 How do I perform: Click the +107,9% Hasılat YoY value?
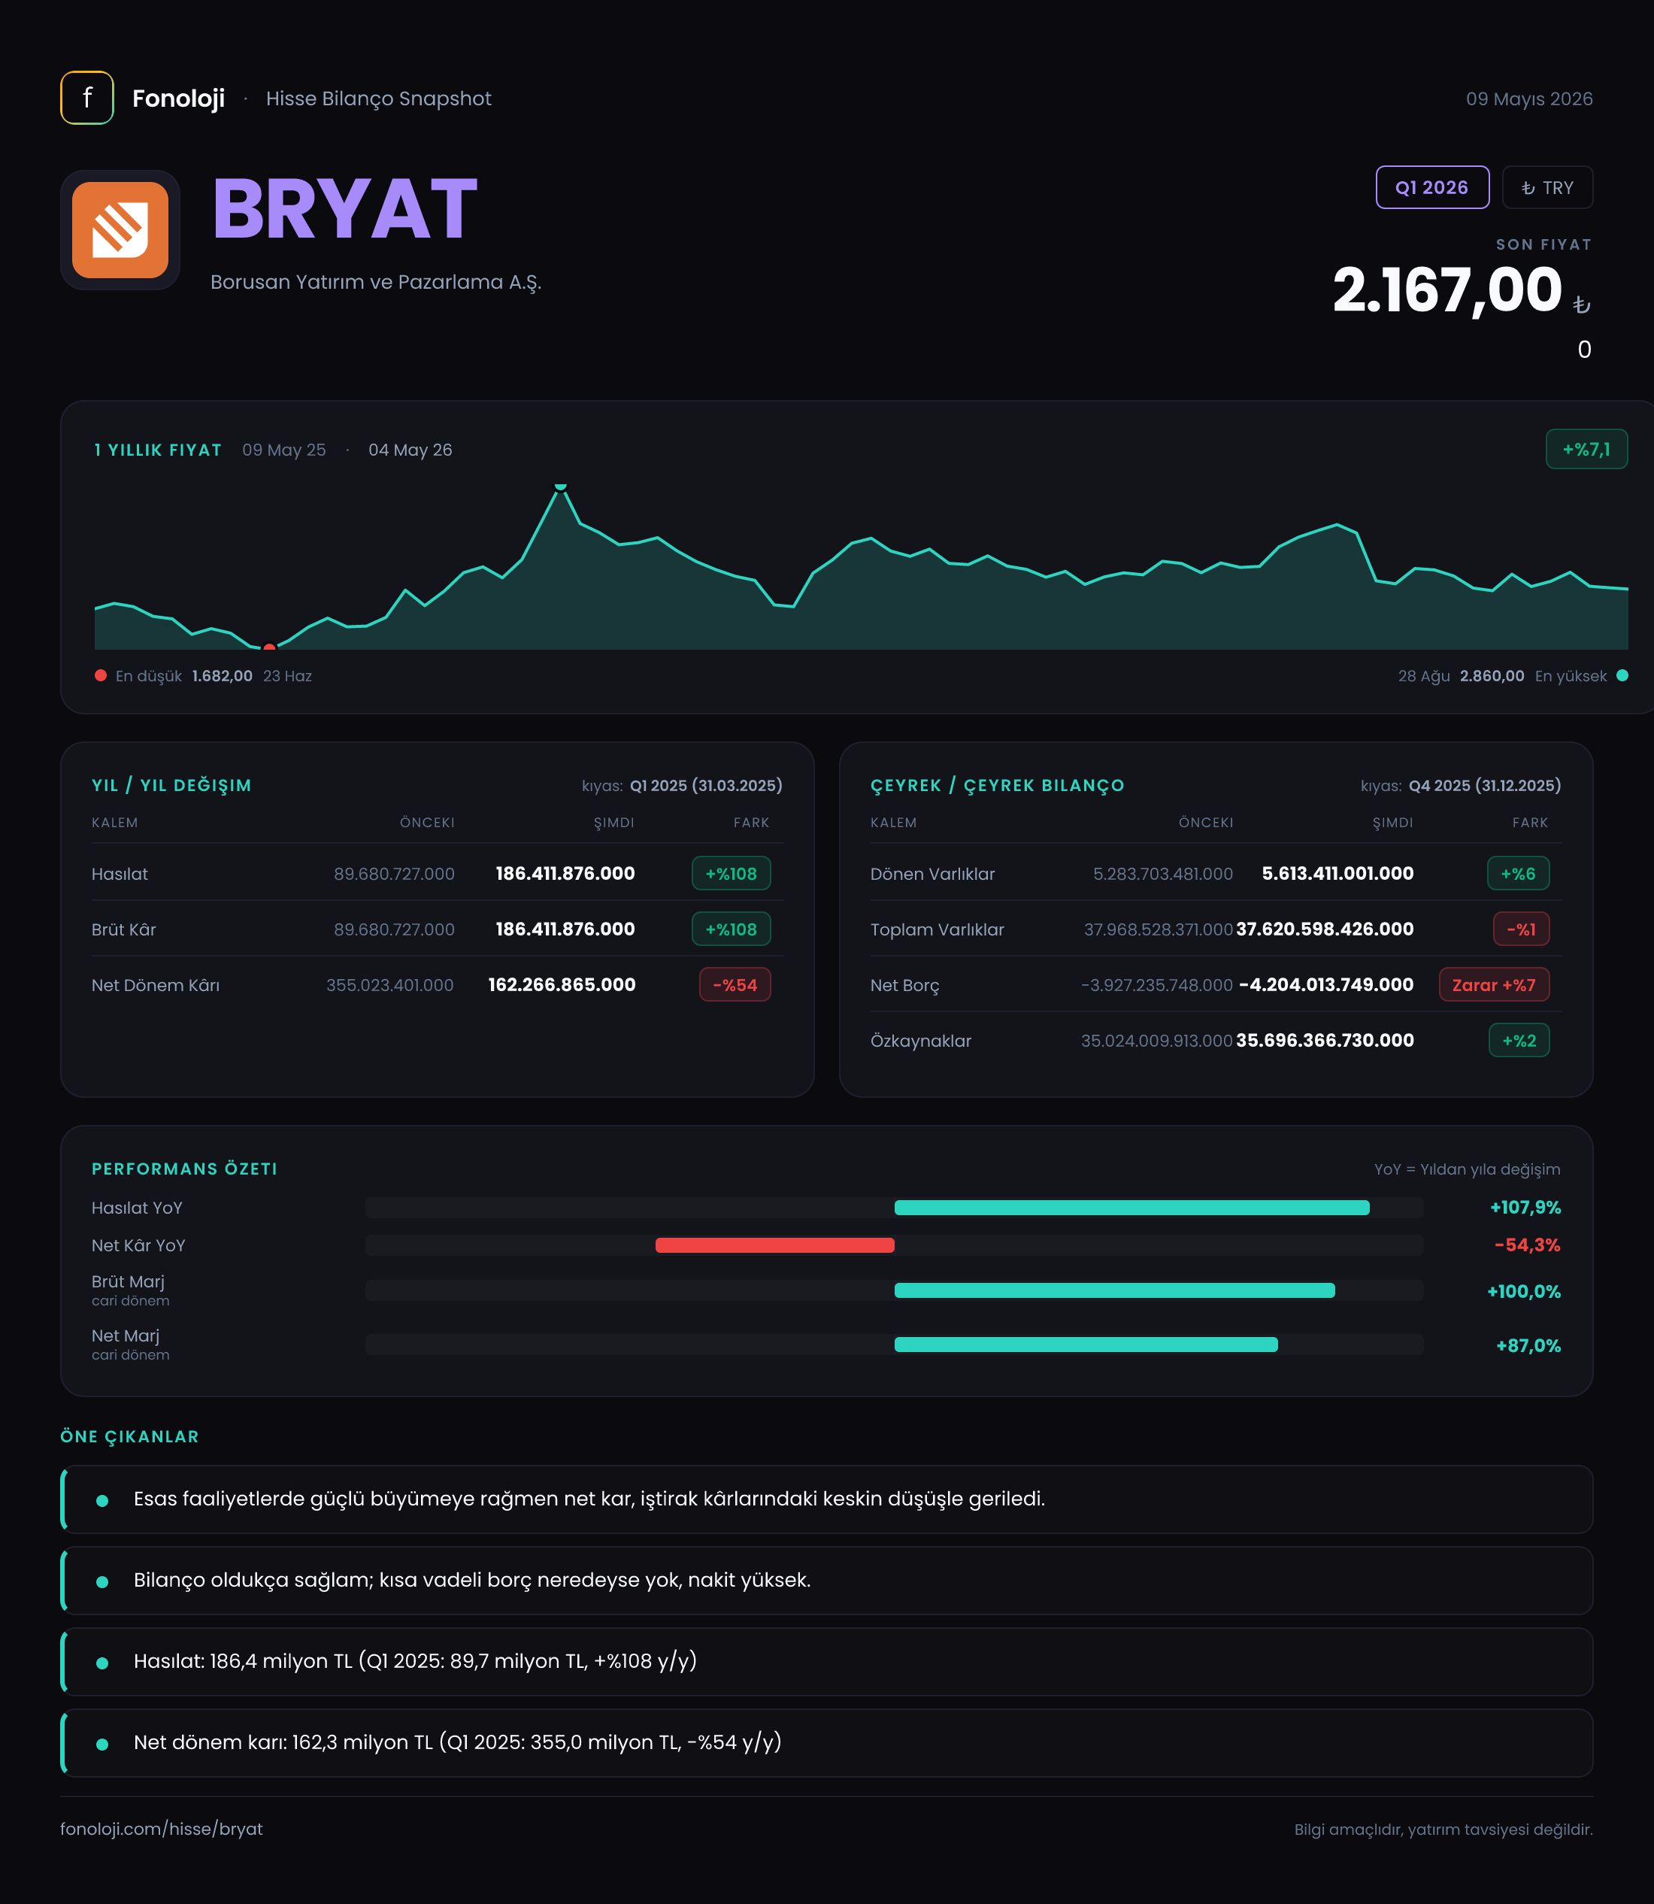click(1525, 1207)
